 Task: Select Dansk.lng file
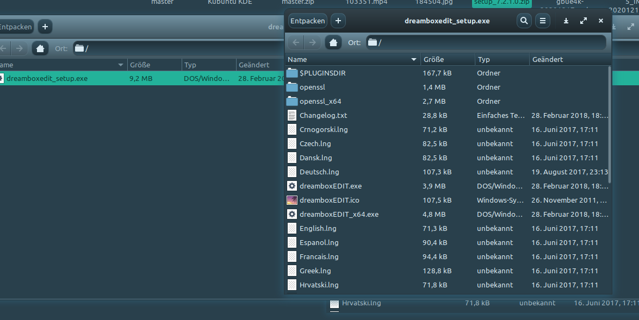tap(446, 158)
